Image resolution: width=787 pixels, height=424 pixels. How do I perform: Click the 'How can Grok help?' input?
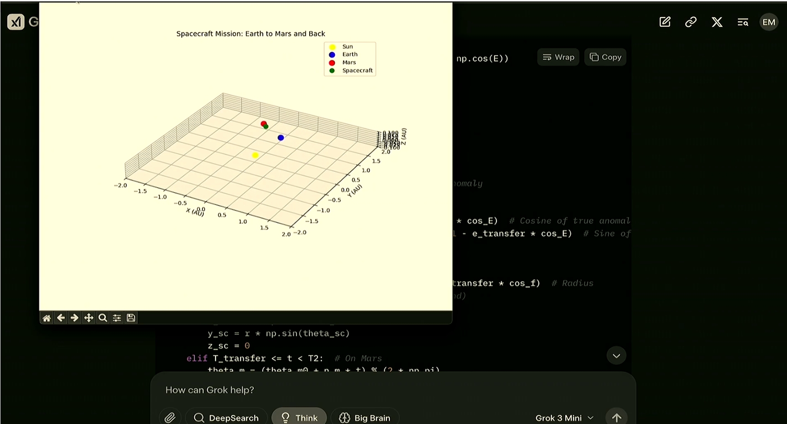[347, 390]
